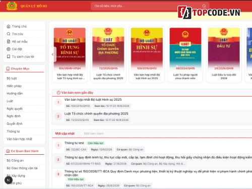Click the round dark N badge at bottom left
Screen dimensions: 252x189
coord(9,180)
